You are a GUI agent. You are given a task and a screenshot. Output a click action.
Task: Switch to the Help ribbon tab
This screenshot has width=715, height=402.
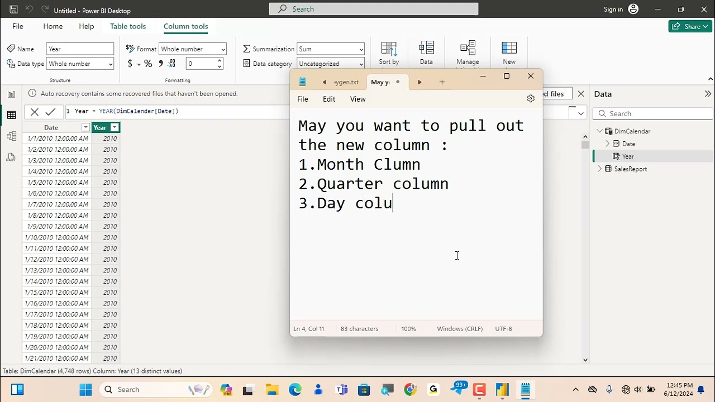[x=87, y=26]
